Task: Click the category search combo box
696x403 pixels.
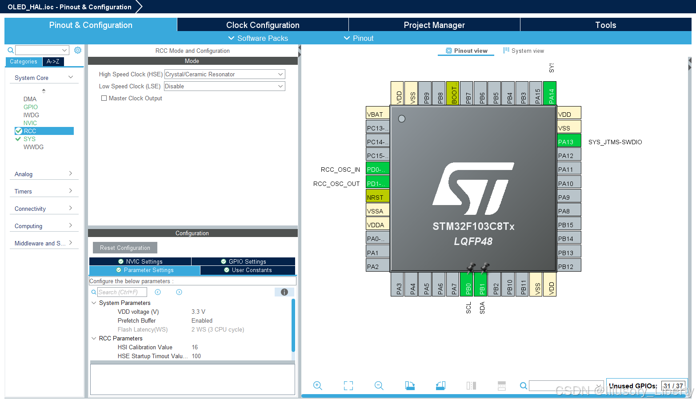Action: tap(42, 50)
